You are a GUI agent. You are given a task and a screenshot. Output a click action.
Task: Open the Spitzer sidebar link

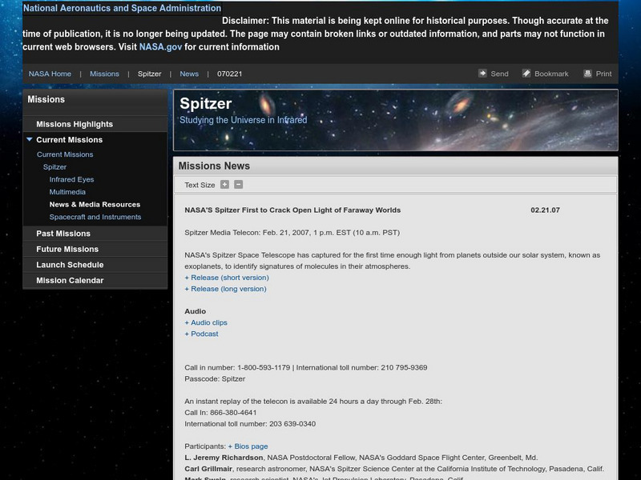tap(54, 167)
